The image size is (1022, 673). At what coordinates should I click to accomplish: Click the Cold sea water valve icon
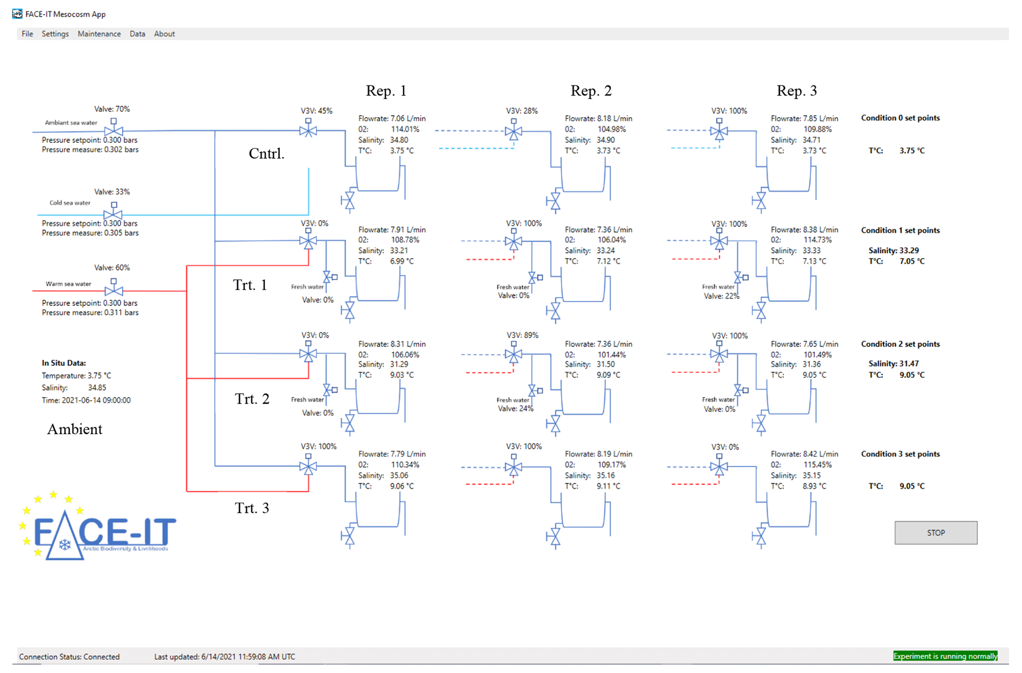coord(113,214)
